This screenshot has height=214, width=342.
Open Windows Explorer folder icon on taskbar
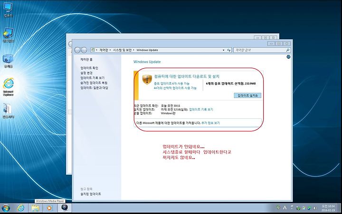(35, 208)
